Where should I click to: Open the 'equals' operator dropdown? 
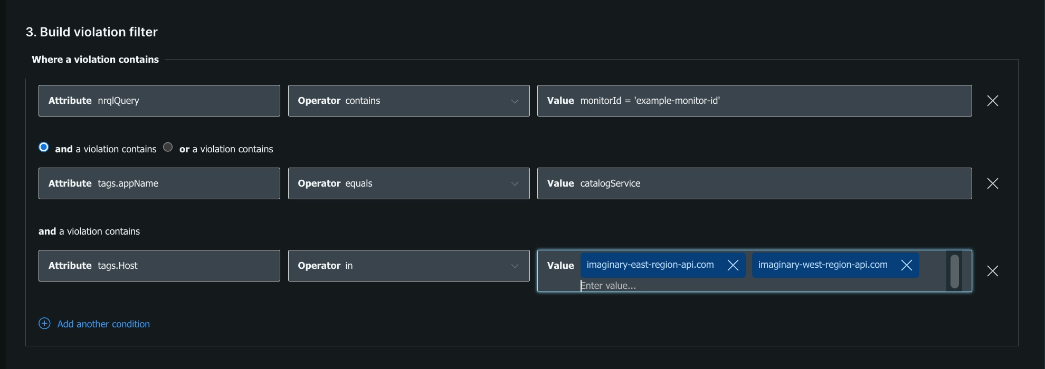point(408,183)
